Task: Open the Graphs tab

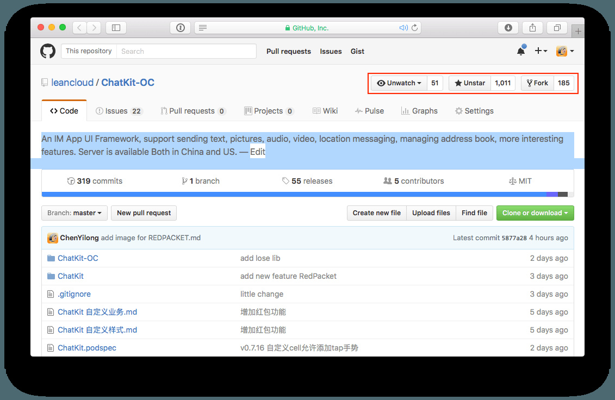Action: pyautogui.click(x=419, y=111)
